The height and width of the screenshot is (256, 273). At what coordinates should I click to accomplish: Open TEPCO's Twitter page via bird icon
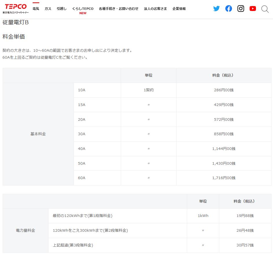[216, 9]
